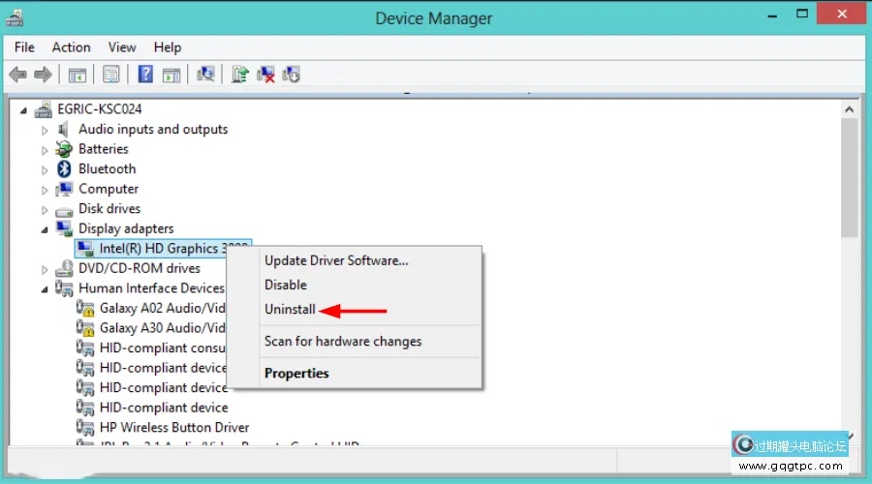Image resolution: width=872 pixels, height=484 pixels.
Task: Expand the Disk drives category
Action: 45,209
